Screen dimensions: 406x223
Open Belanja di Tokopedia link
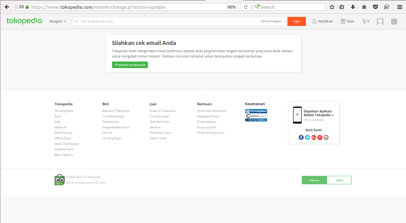tap(116, 111)
